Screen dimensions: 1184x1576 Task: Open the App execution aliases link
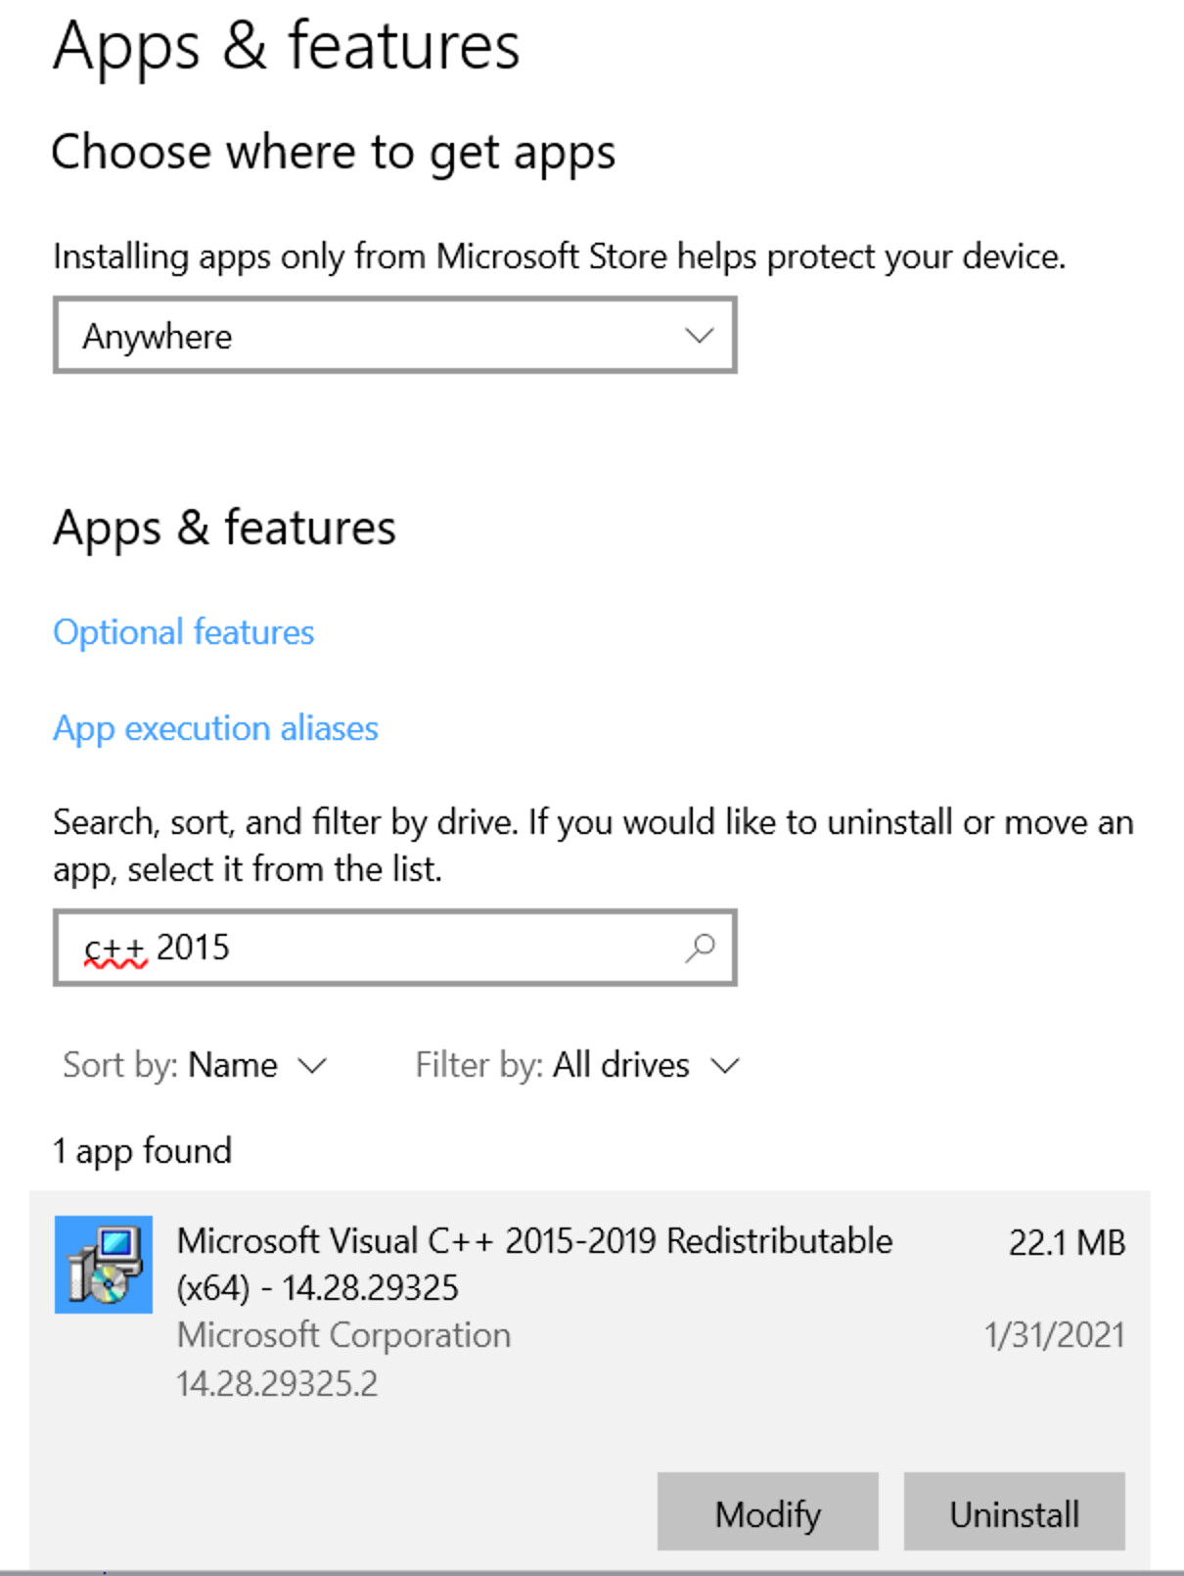pos(215,728)
